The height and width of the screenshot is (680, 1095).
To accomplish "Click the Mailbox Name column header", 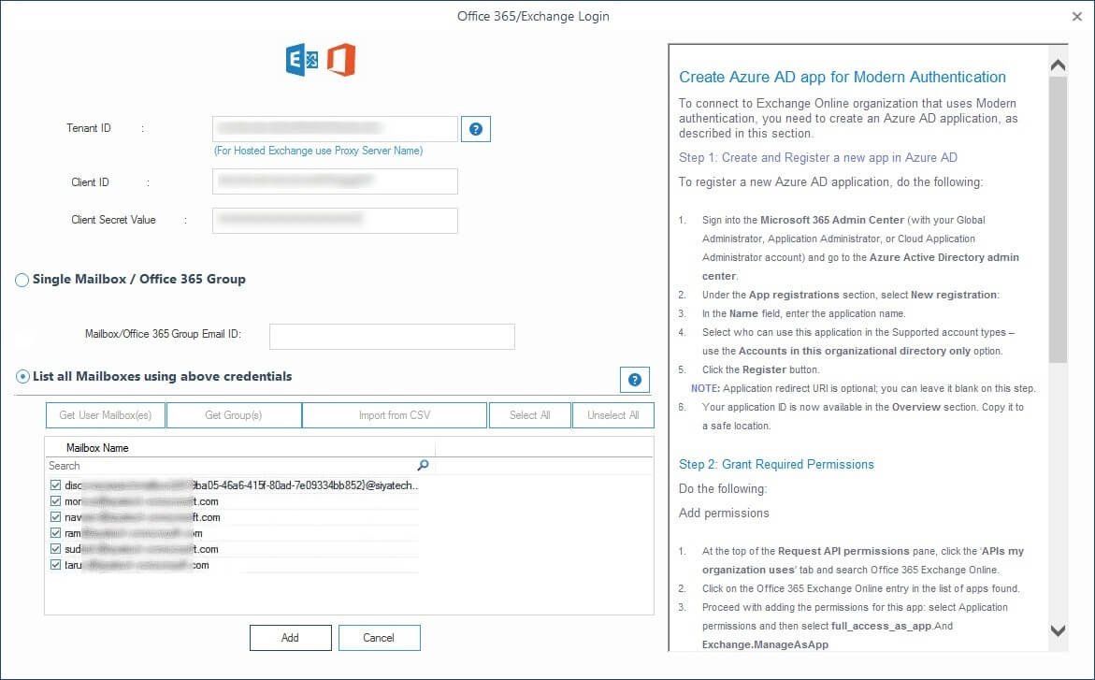I will coord(240,448).
